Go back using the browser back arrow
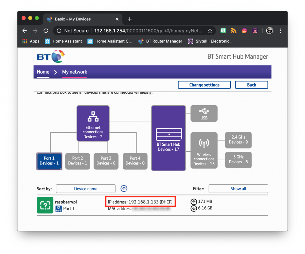 point(24,31)
